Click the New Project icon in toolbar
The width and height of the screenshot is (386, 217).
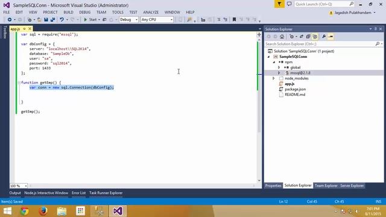(x=30, y=19)
